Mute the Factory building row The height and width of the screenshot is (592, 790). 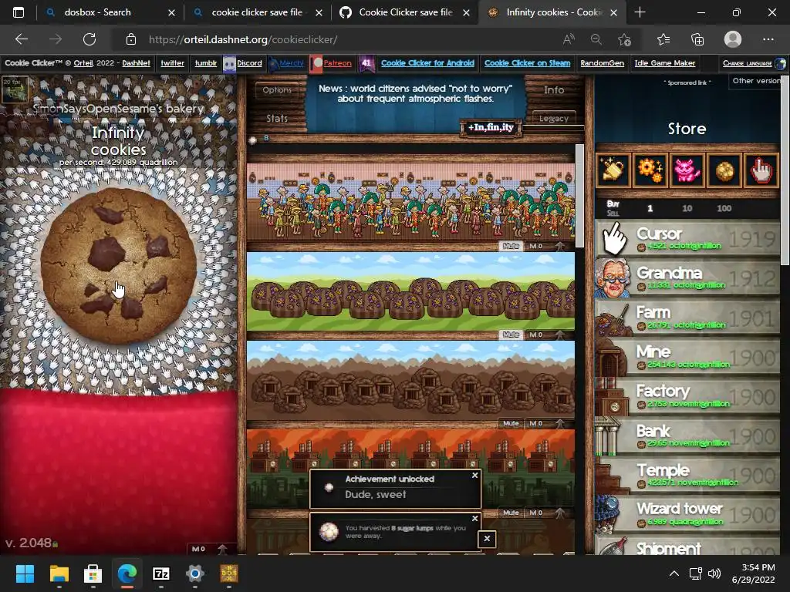(x=511, y=513)
